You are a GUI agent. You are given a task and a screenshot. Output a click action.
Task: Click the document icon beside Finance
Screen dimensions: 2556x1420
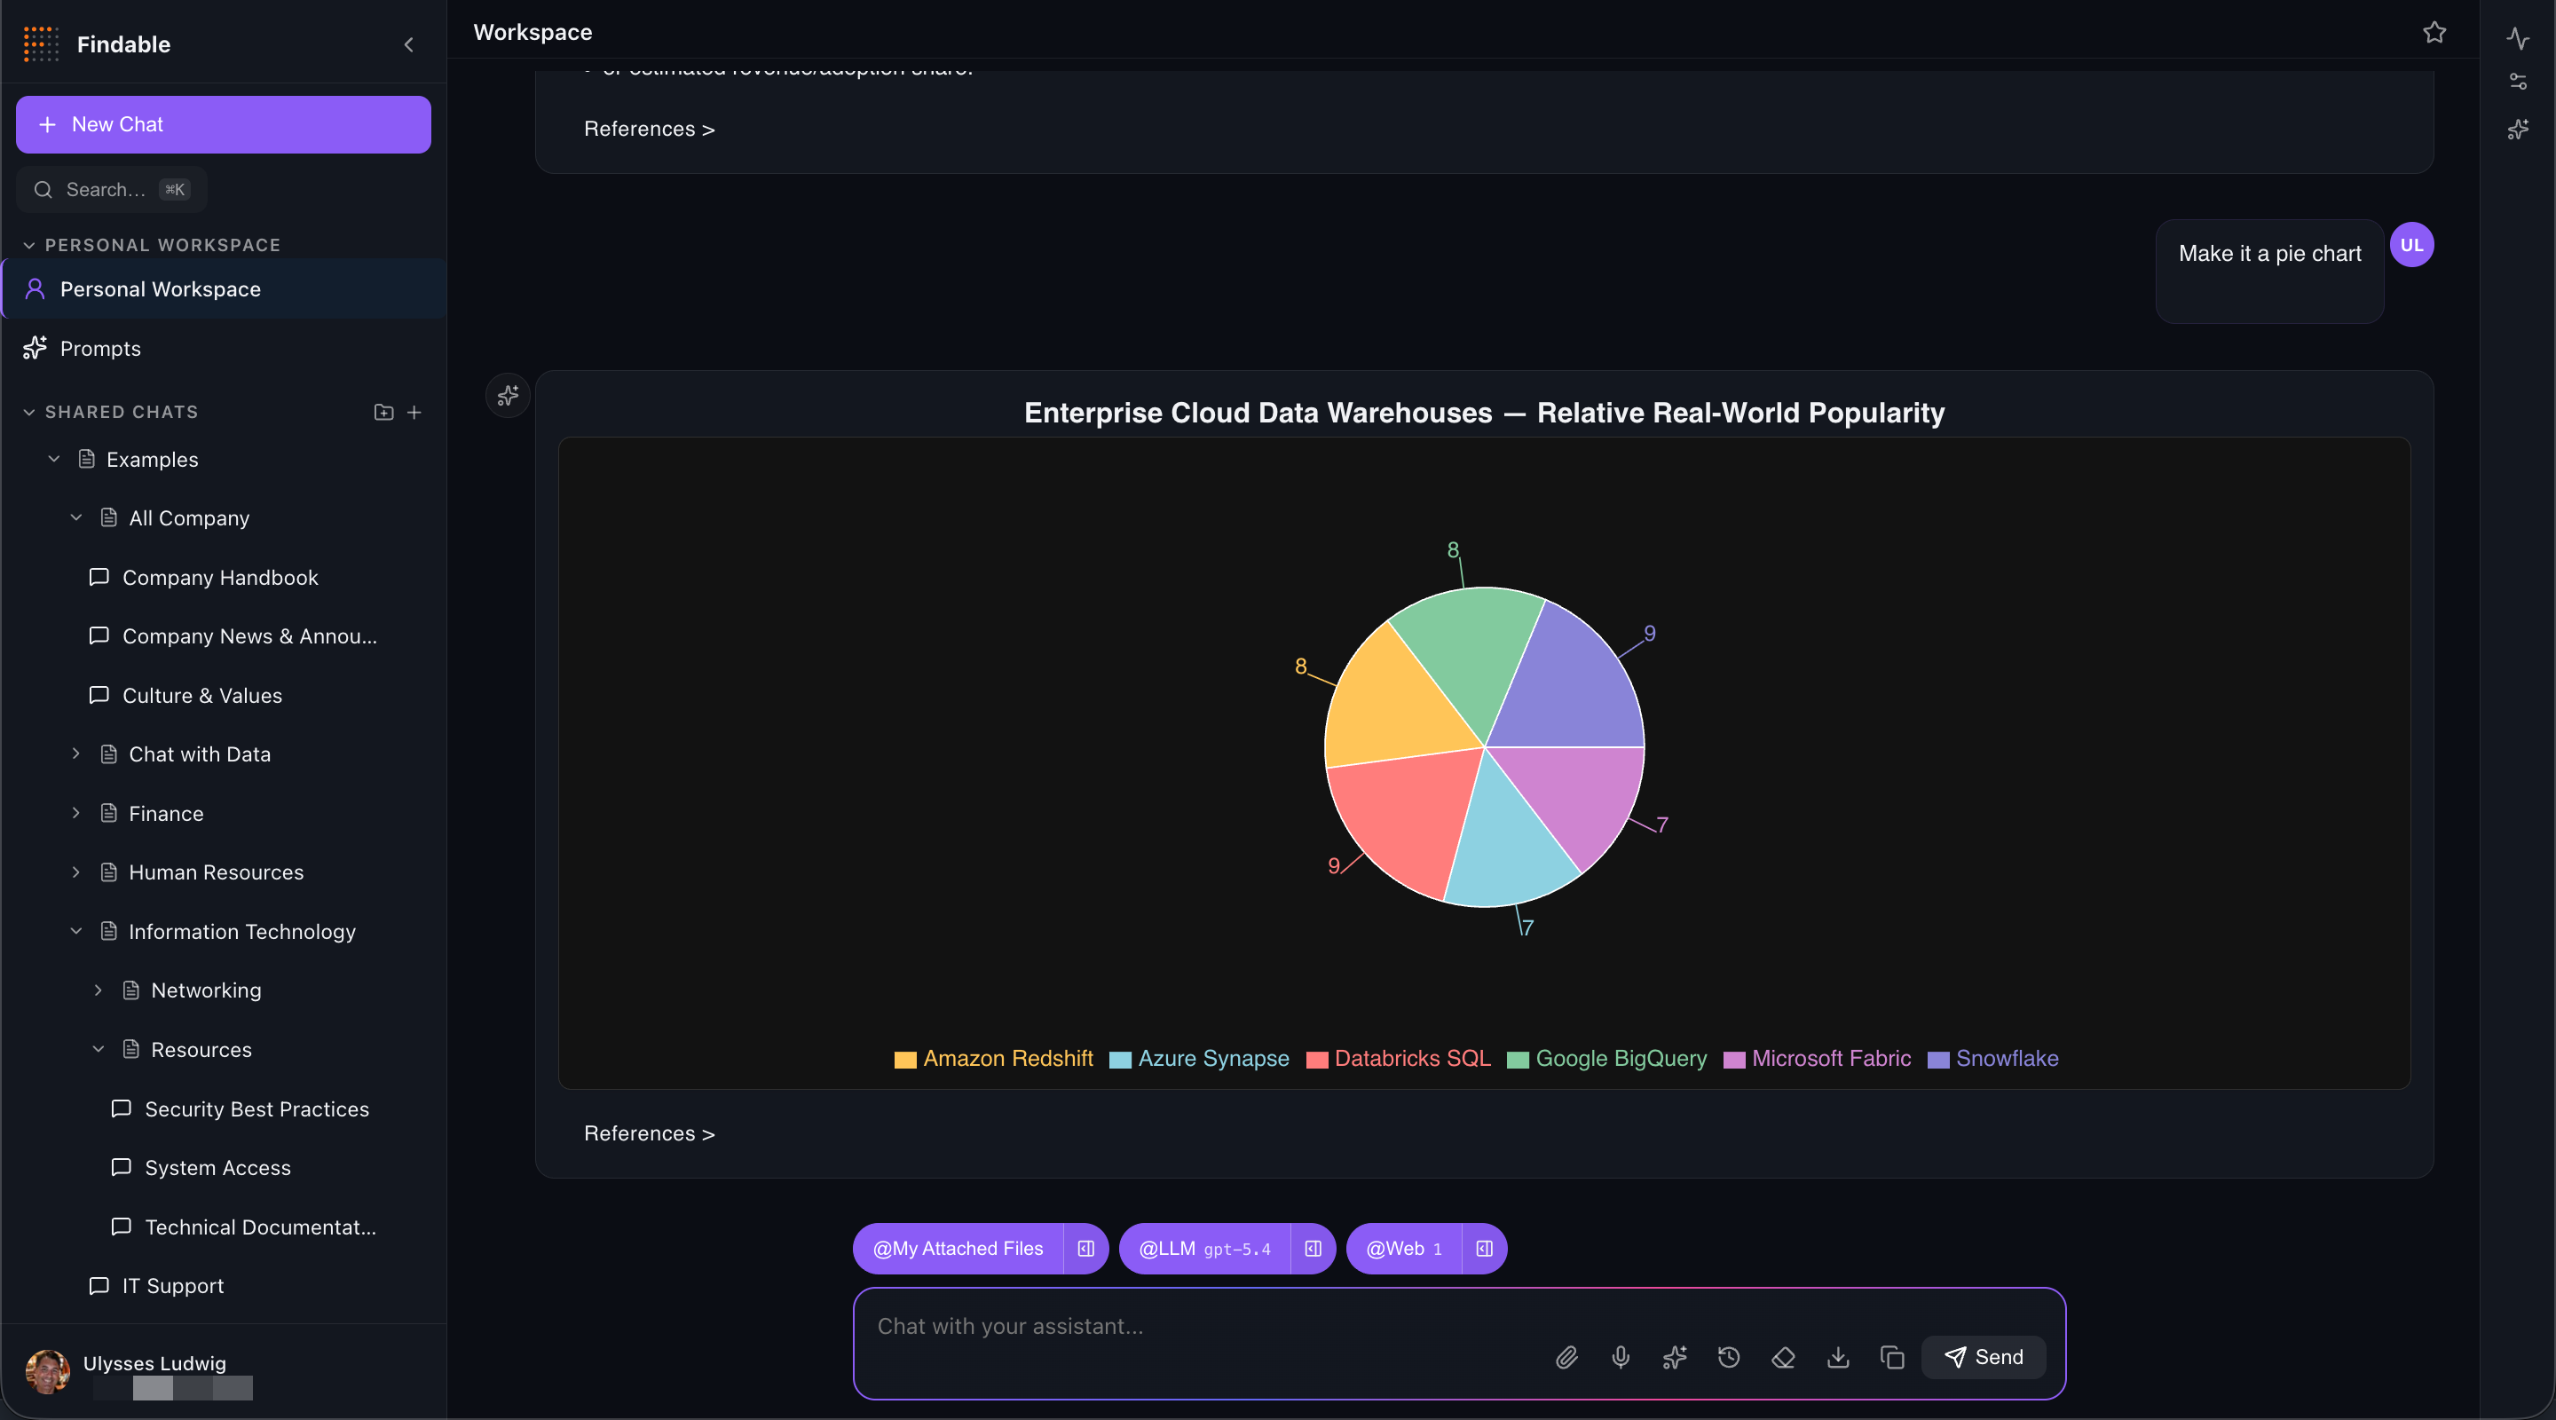click(109, 813)
